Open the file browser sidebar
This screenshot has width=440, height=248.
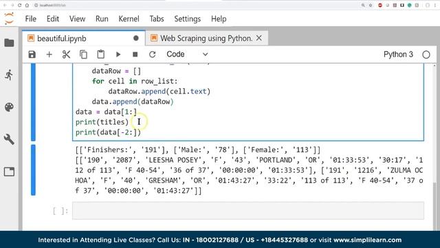tap(9, 43)
